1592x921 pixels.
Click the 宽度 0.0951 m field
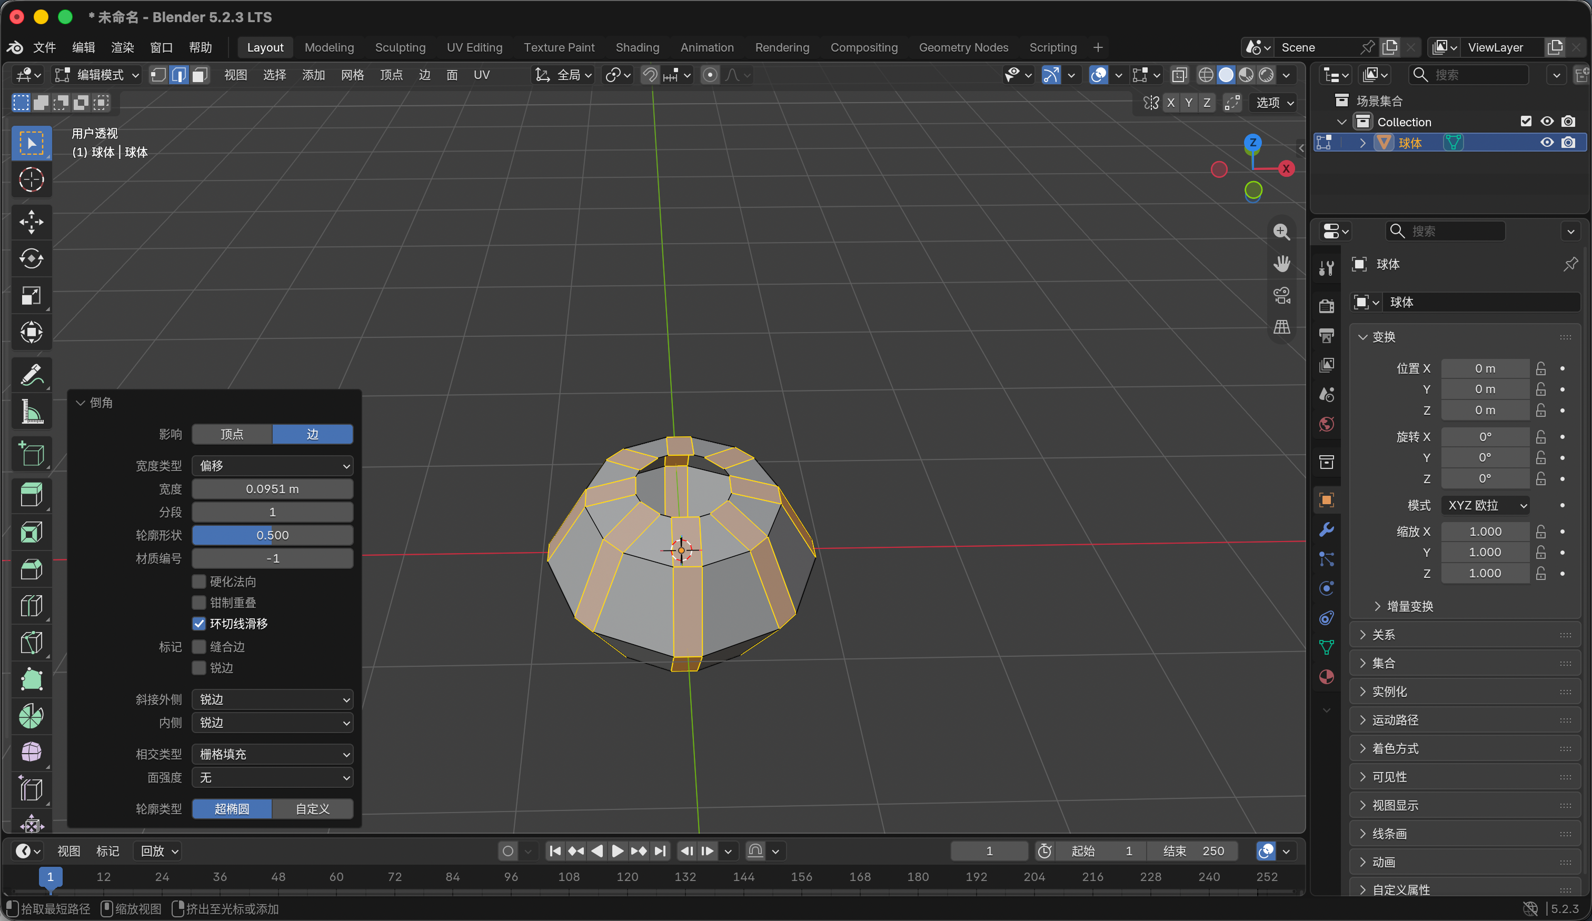(x=272, y=489)
